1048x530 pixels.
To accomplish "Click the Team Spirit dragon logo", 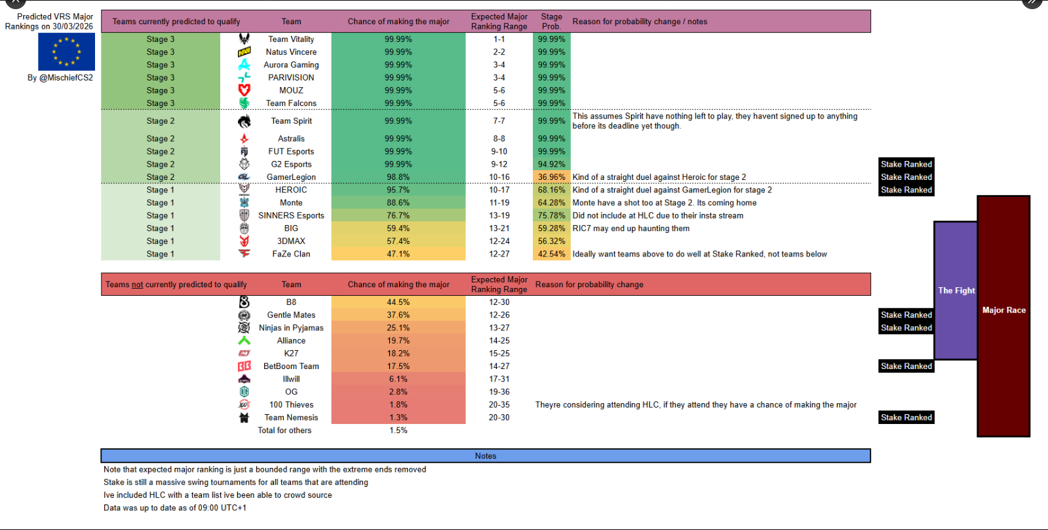I will [244, 121].
